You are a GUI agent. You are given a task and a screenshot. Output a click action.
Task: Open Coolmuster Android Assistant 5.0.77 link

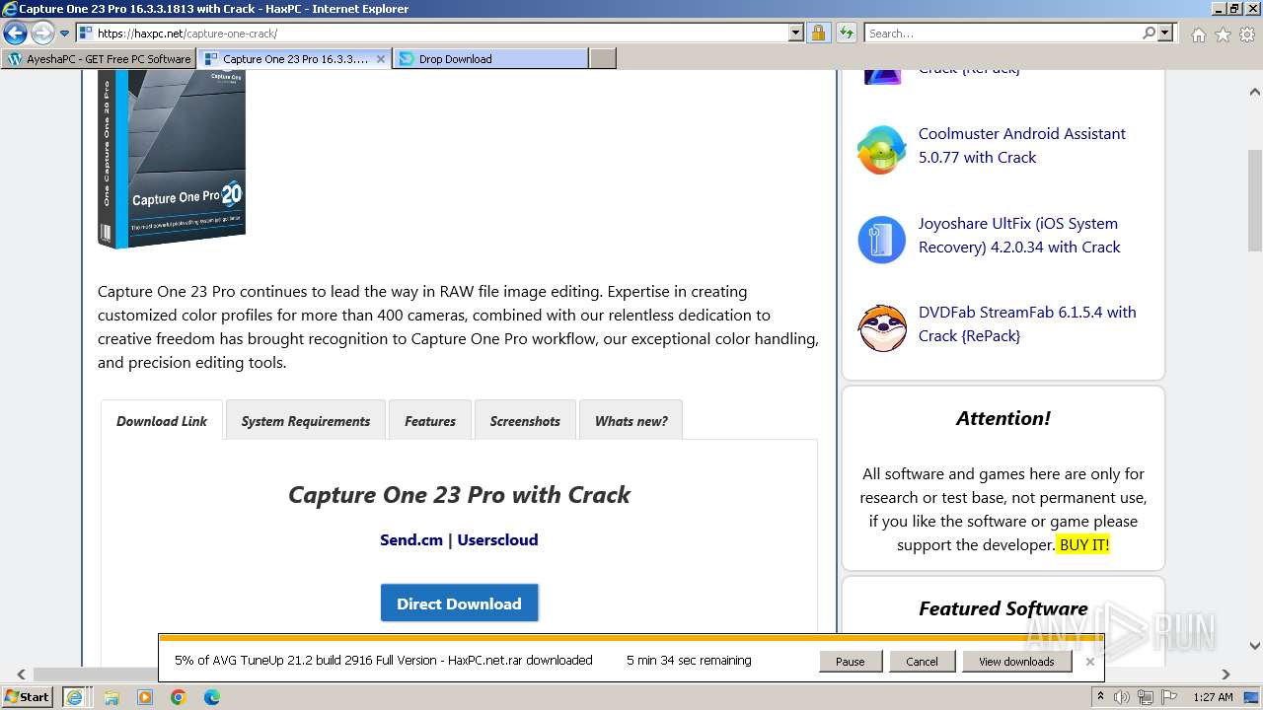(x=1021, y=145)
